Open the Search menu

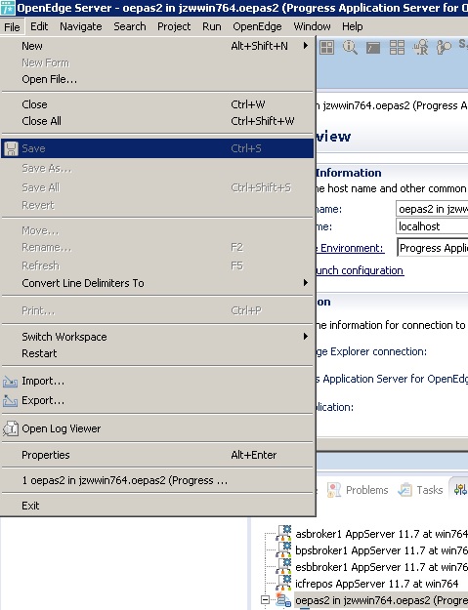coord(130,26)
